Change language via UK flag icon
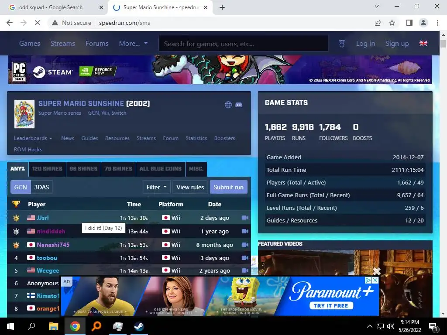Image resolution: width=447 pixels, height=335 pixels. tap(423, 43)
